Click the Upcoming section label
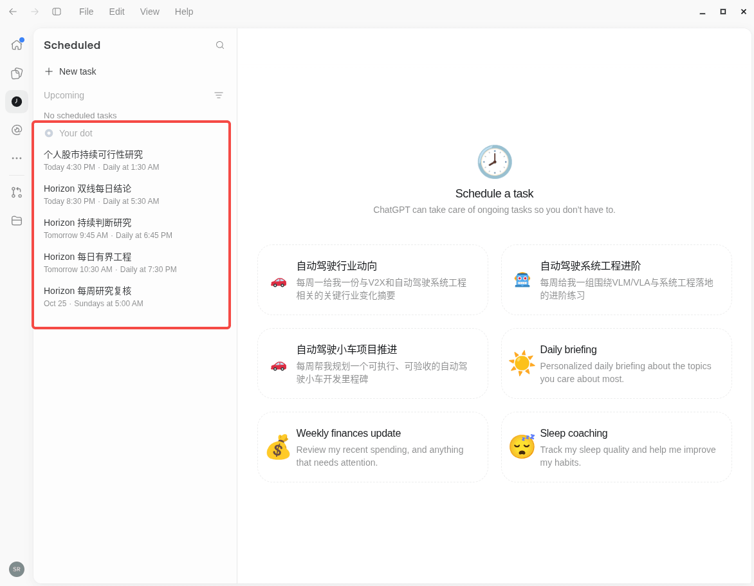Viewport: 754px width, 586px height. (x=64, y=95)
